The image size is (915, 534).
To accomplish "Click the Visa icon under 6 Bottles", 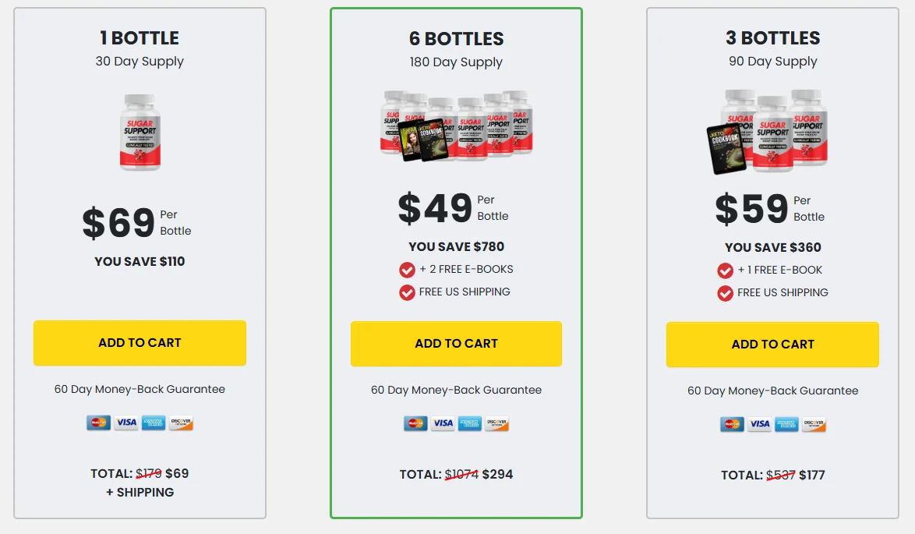I will point(443,423).
